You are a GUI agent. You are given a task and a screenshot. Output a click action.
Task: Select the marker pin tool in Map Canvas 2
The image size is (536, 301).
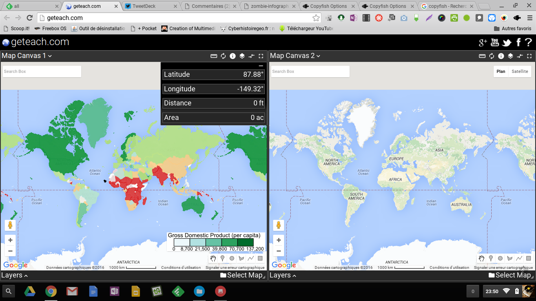(491, 258)
